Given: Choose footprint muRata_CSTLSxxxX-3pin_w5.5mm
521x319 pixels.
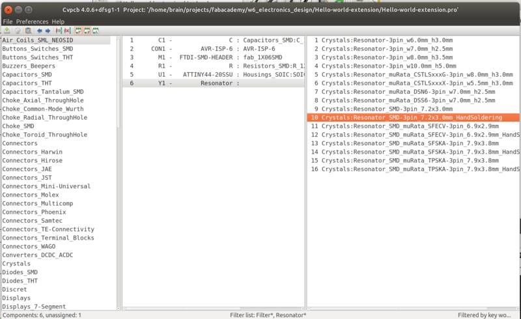Looking at the screenshot, I should (x=414, y=83).
